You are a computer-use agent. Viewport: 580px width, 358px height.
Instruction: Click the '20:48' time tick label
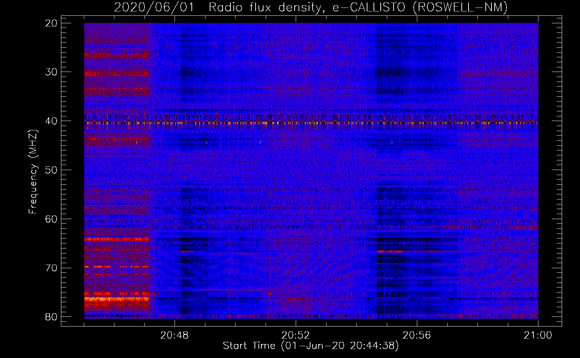click(x=175, y=335)
